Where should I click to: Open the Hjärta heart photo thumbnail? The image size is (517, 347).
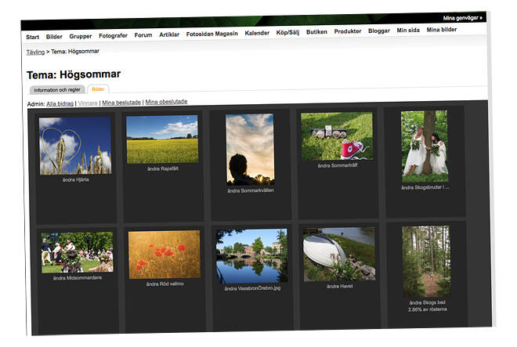click(75, 146)
